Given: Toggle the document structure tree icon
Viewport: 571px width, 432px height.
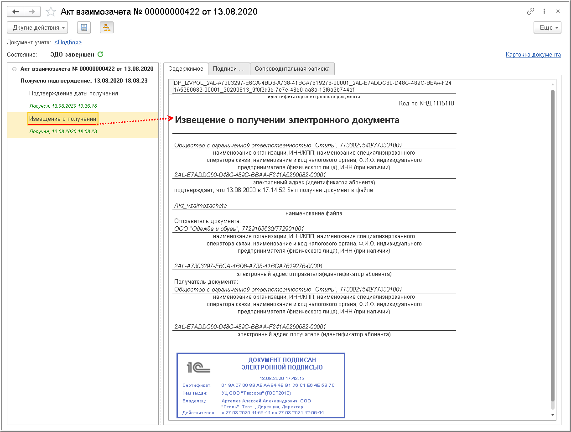Looking at the screenshot, I should point(107,27).
